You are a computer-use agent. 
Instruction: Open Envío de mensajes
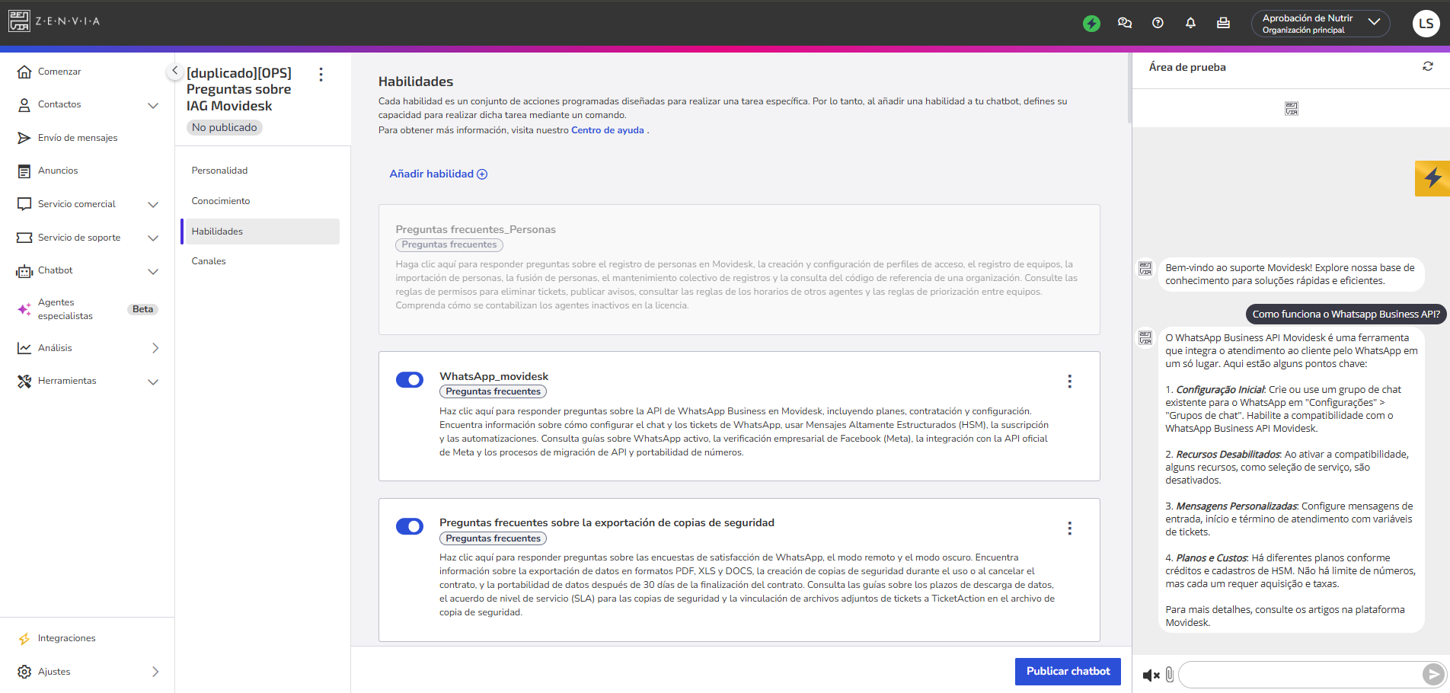pyautogui.click(x=78, y=138)
